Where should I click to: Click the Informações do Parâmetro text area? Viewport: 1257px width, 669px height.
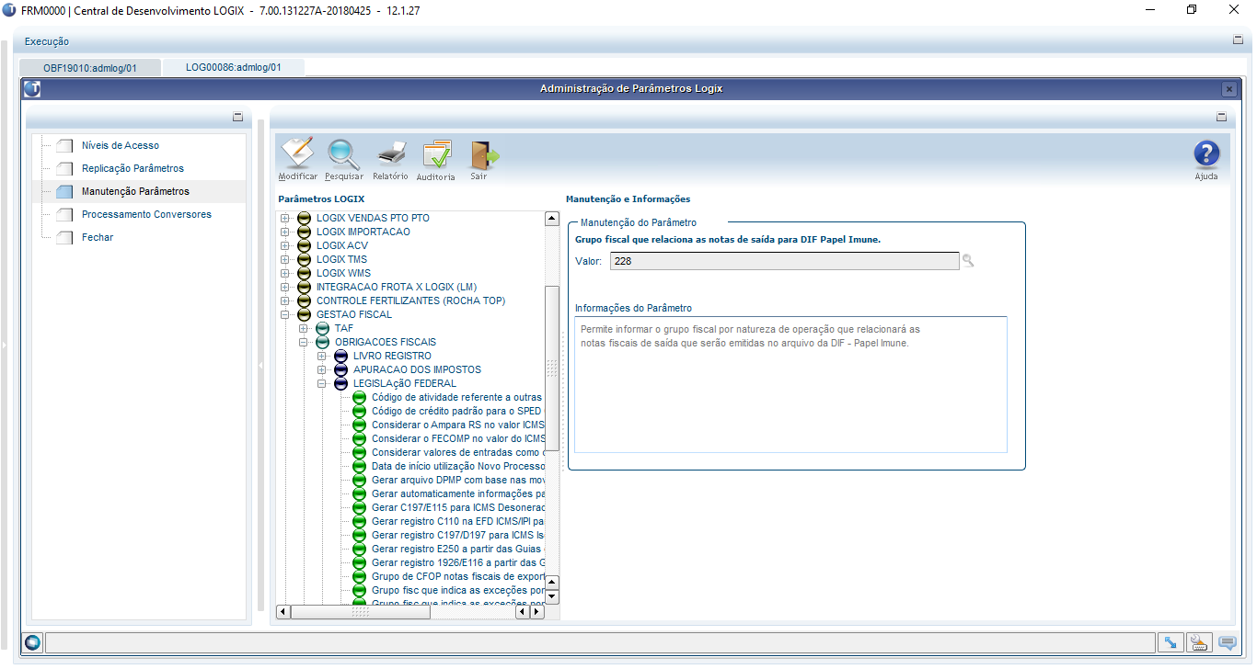[x=790, y=384]
